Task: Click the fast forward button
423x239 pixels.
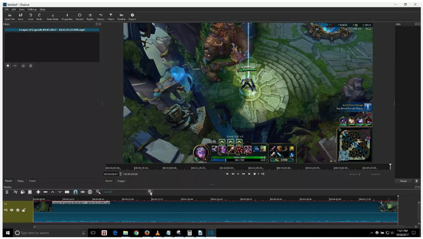Action: point(244,174)
